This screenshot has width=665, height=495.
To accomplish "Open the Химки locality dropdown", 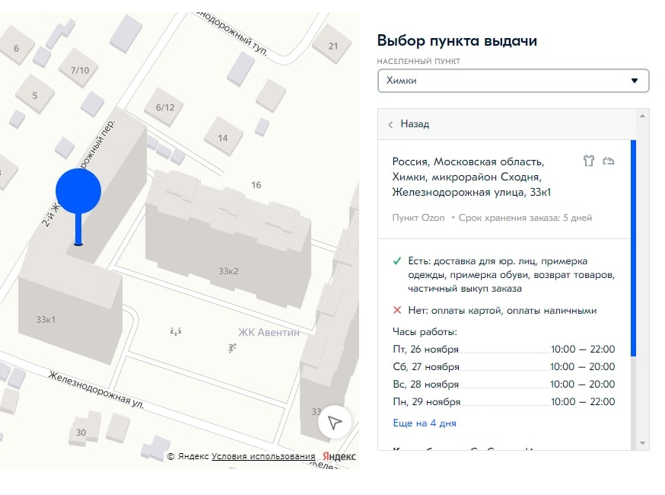I will [x=513, y=81].
